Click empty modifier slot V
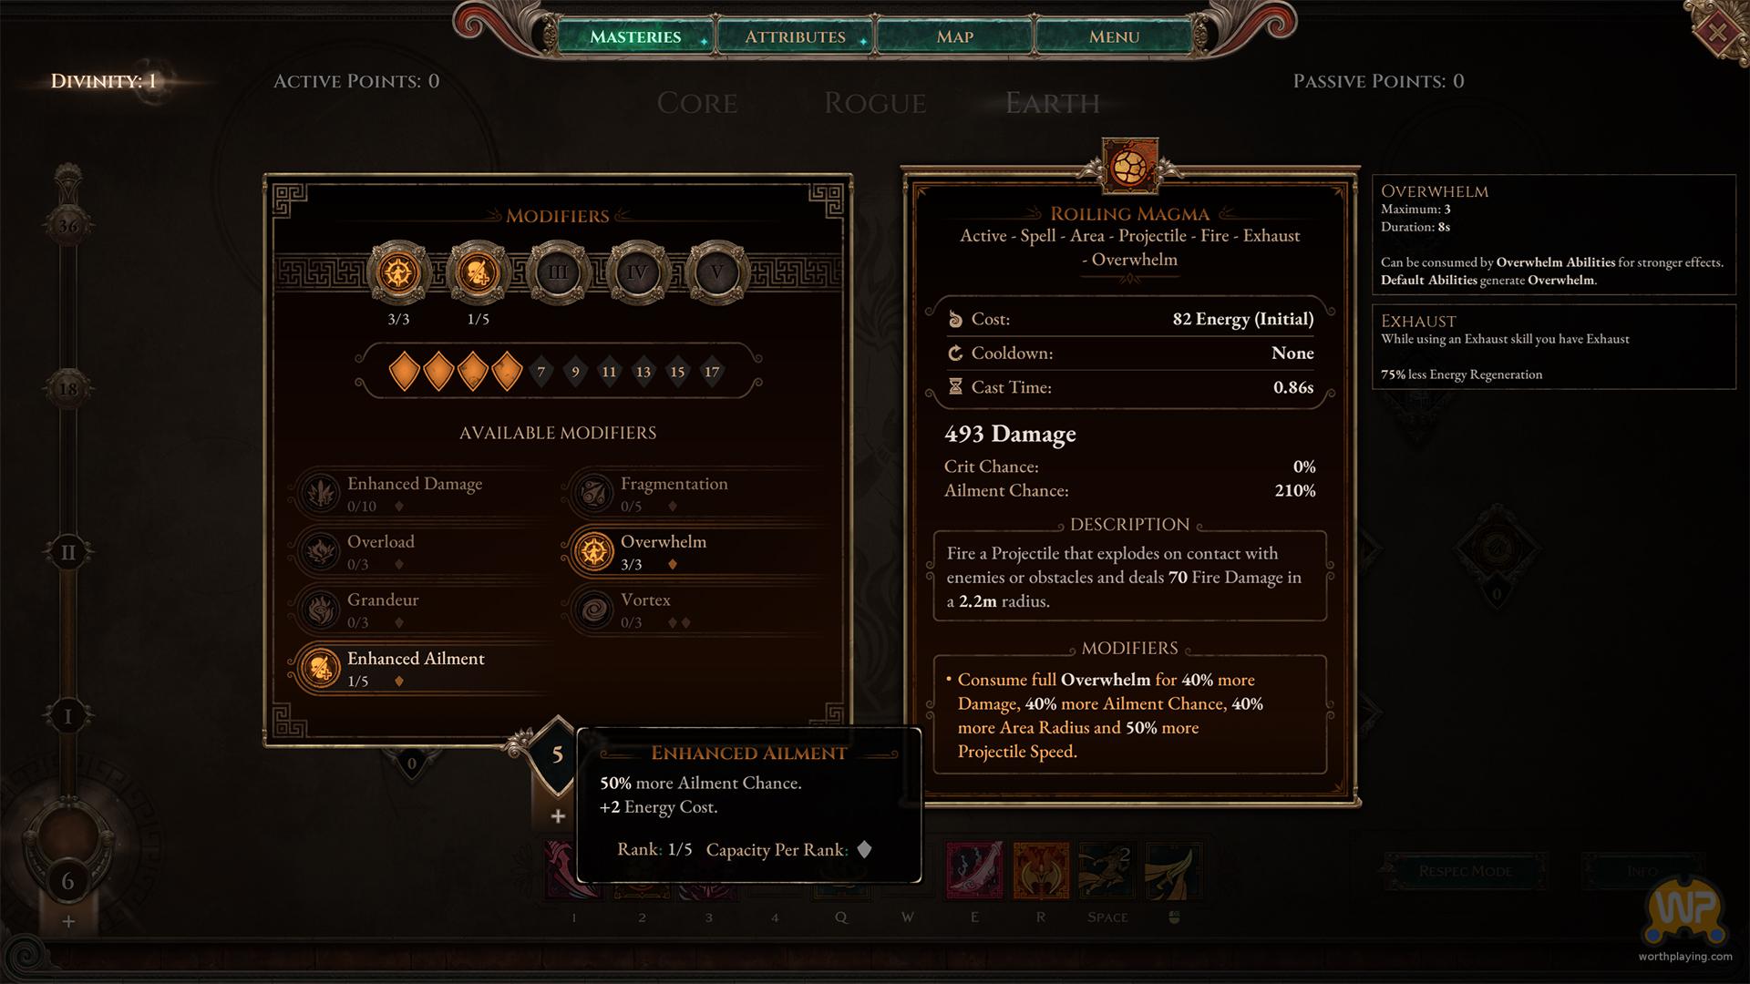Viewport: 1750px width, 984px height. point(717,272)
